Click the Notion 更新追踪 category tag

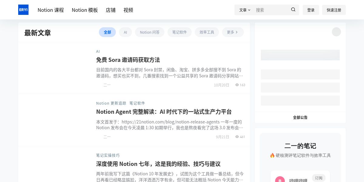coord(111,103)
